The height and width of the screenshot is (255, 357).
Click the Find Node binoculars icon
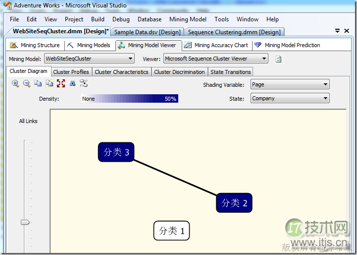pos(72,84)
